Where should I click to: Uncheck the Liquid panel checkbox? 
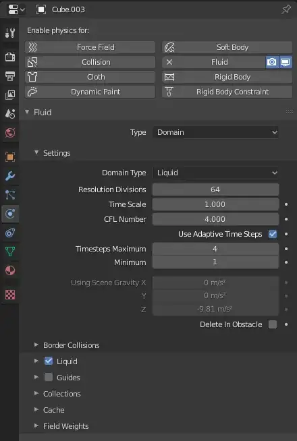pos(49,361)
